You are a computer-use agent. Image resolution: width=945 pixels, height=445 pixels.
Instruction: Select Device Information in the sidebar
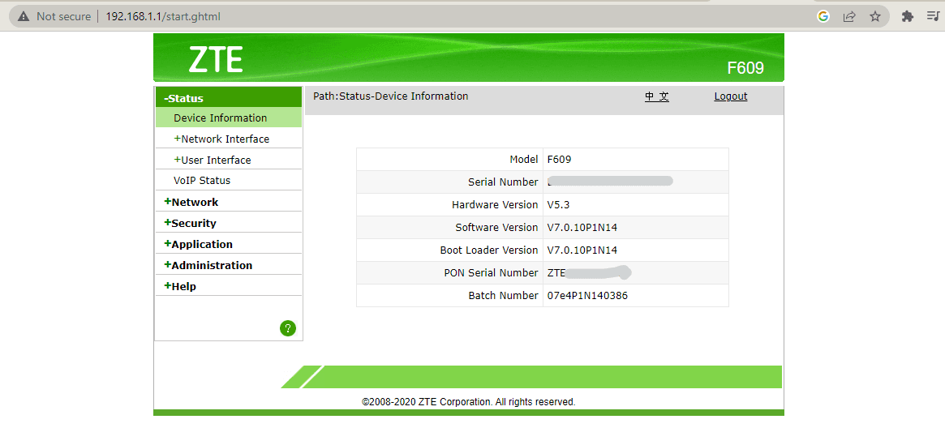pos(220,118)
